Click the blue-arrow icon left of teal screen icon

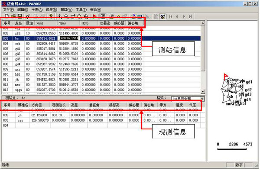click(133, 16)
